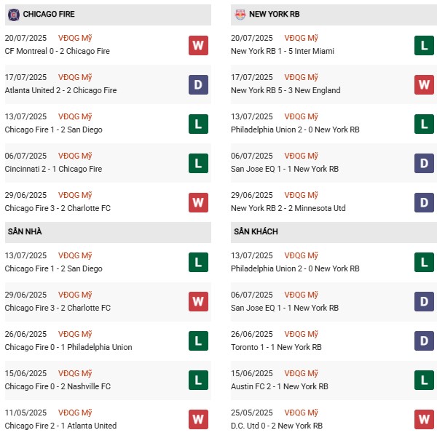The image size is (437, 438).
Task: Click W badge for New York RB vs New England
Action: click(x=424, y=85)
